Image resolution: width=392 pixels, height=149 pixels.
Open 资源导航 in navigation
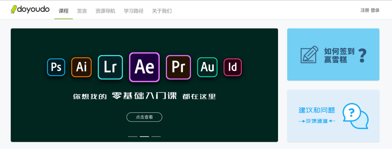(x=105, y=11)
